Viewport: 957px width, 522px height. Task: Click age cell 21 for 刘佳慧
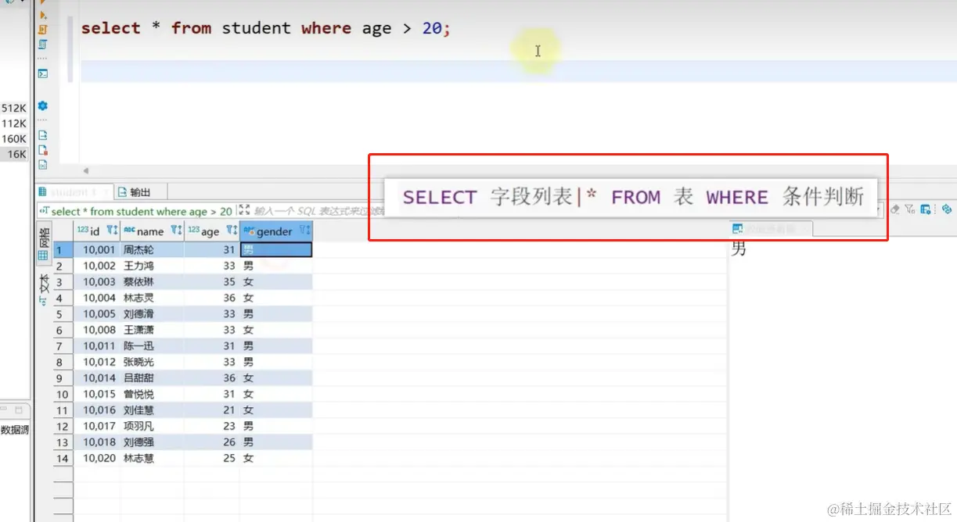click(212, 410)
